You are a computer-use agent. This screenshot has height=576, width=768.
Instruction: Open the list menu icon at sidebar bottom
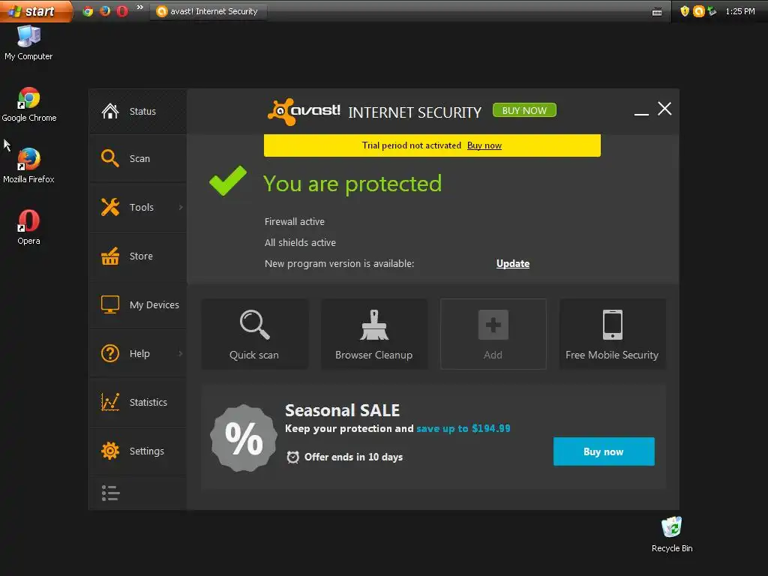coord(111,493)
